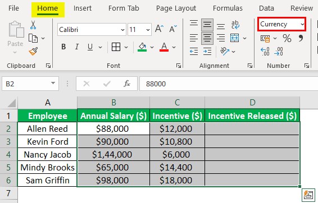The width and height of the screenshot is (318, 203).
Task: Toggle Bold formatting
Action: pos(63,47)
